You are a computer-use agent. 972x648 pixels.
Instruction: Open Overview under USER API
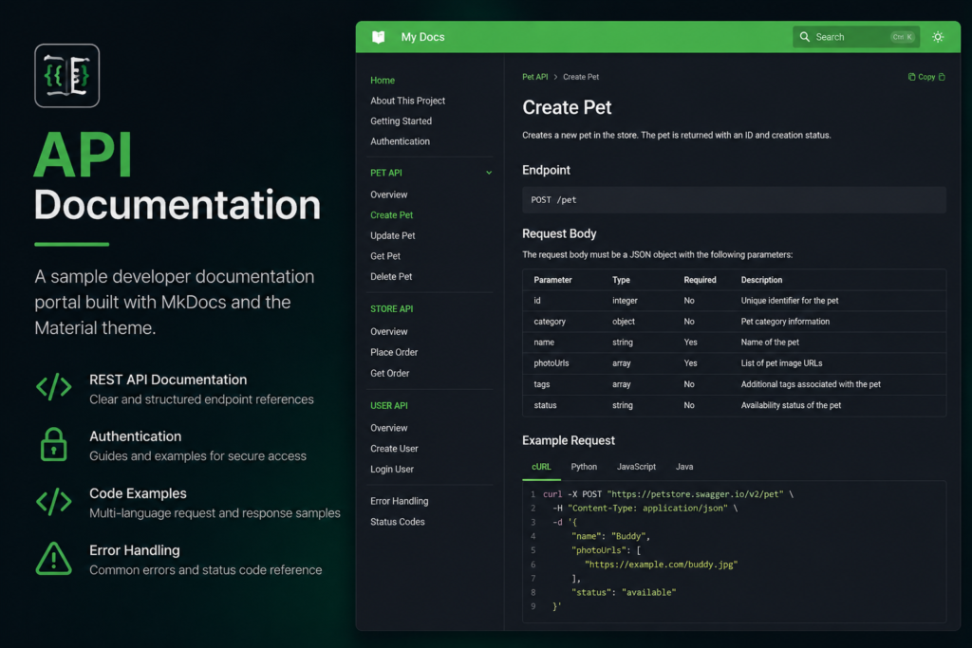(x=388, y=428)
